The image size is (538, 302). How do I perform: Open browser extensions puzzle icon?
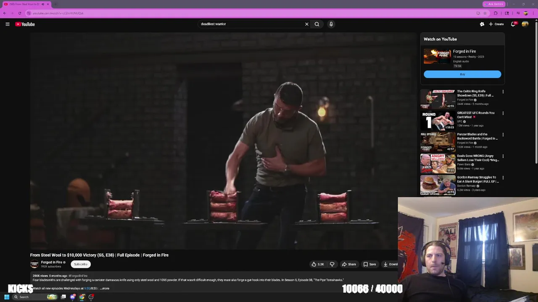point(496,13)
